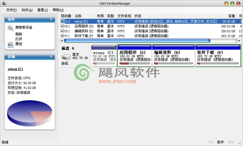
Task: Click the disk usage pie chart
Action: 30,113
